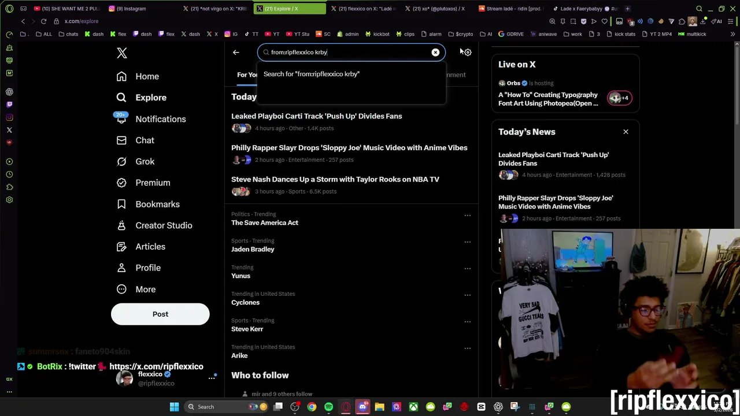This screenshot has height=416, width=740.
Task: Open the GDRIVE bookmark
Action: click(510, 34)
